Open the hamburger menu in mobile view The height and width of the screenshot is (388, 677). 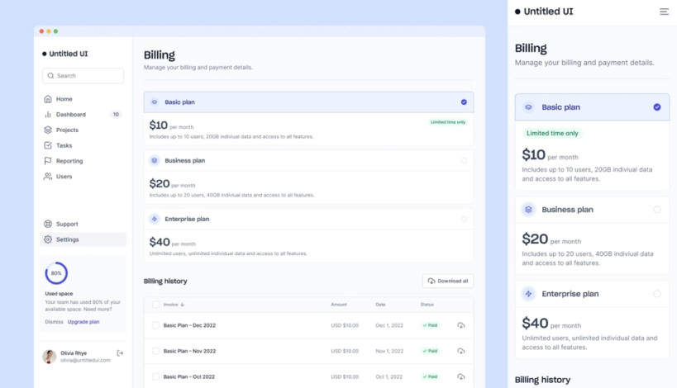tap(664, 12)
